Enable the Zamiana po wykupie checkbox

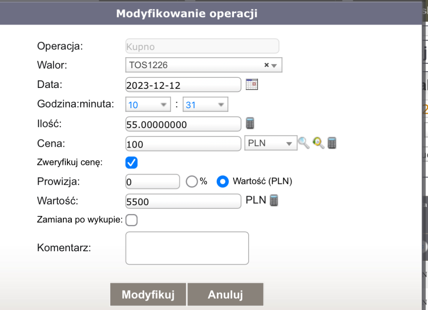pyautogui.click(x=132, y=220)
